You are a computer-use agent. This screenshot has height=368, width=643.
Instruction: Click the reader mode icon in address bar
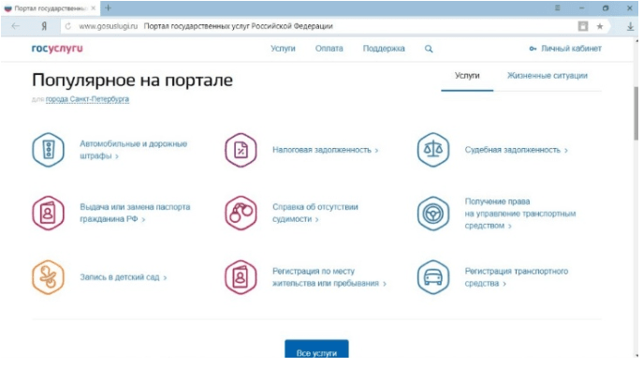tap(583, 26)
